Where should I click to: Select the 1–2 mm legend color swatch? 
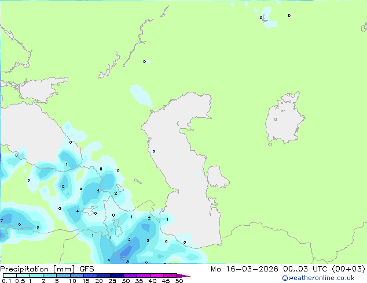[36, 275]
